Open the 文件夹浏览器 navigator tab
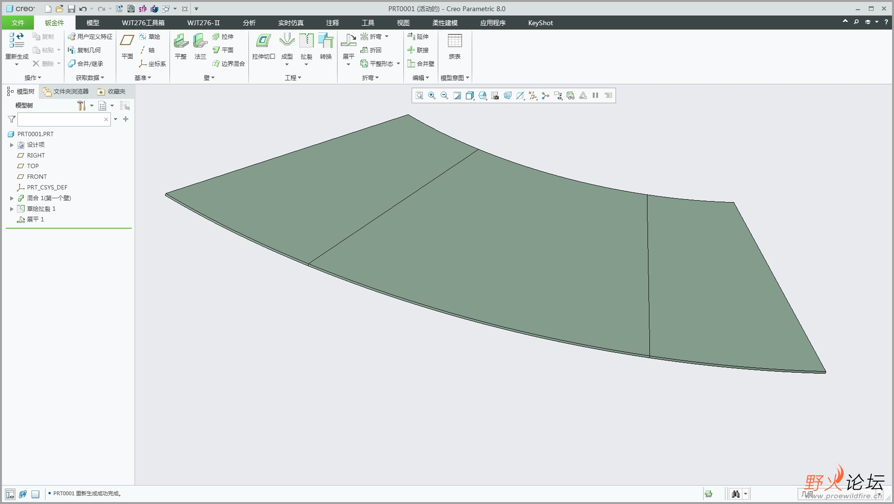Image resolution: width=894 pixels, height=504 pixels. click(x=66, y=92)
